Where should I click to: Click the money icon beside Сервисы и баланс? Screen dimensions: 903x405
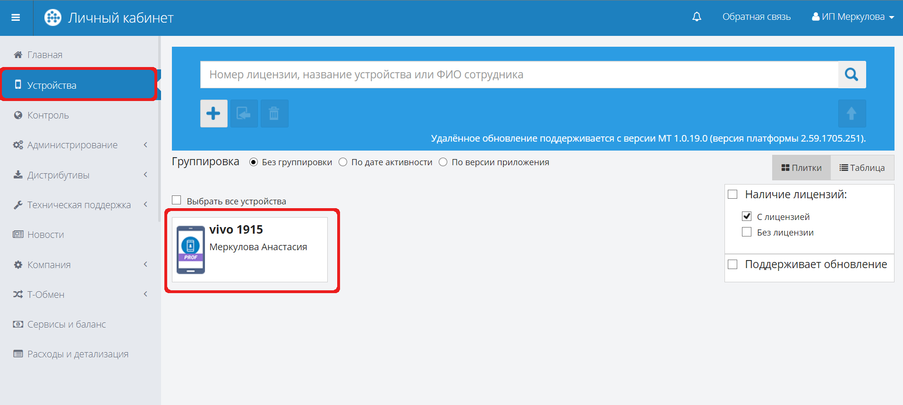pos(18,324)
